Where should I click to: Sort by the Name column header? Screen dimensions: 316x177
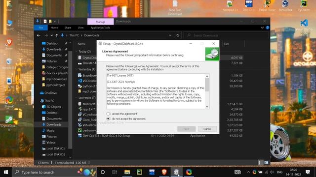pos(81,44)
